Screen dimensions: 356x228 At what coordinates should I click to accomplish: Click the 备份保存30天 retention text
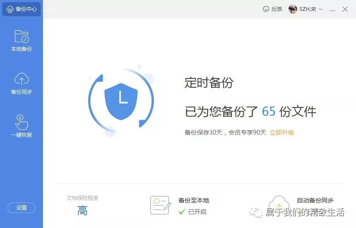(x=203, y=132)
